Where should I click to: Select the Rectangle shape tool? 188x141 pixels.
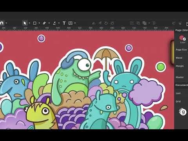tap(34, 23)
